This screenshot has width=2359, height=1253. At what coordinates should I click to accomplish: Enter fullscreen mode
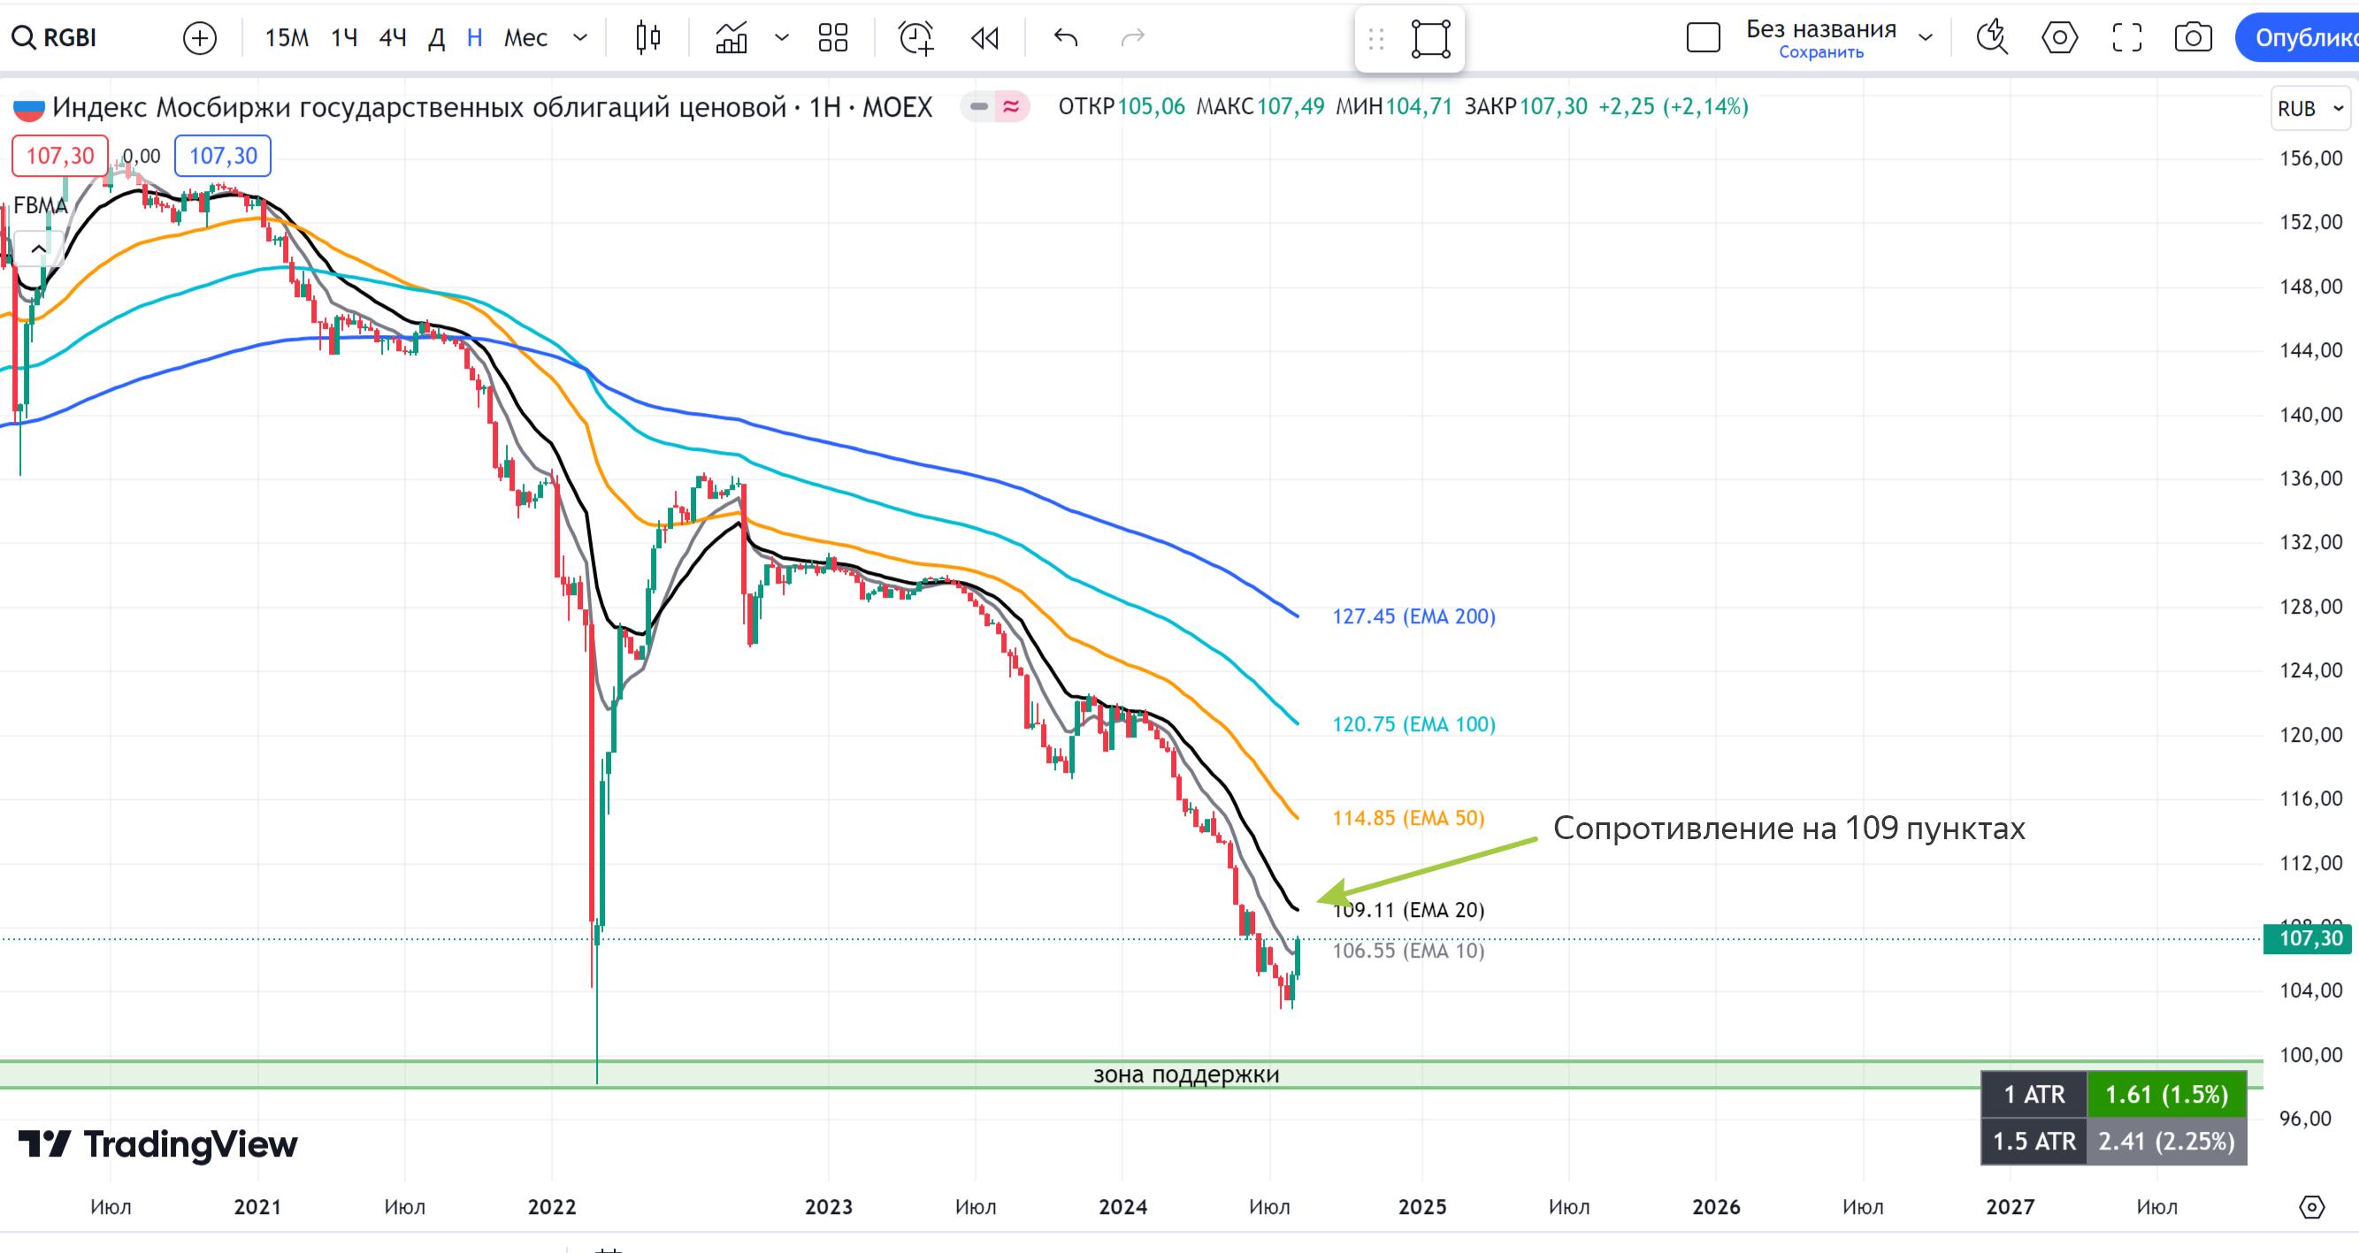[2126, 37]
